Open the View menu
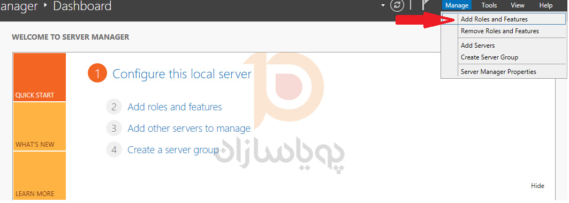This screenshot has width=569, height=203. [x=518, y=5]
